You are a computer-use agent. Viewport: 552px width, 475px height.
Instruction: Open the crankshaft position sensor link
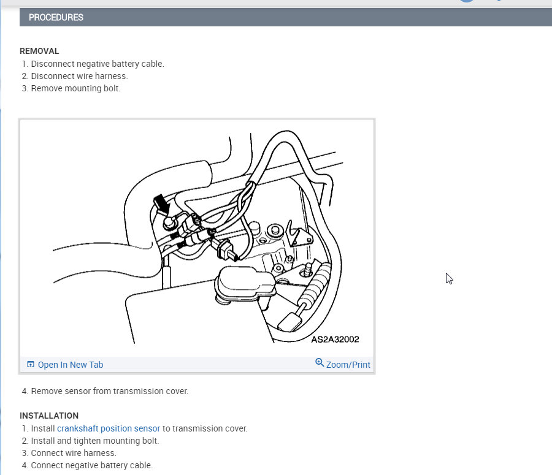(x=108, y=428)
